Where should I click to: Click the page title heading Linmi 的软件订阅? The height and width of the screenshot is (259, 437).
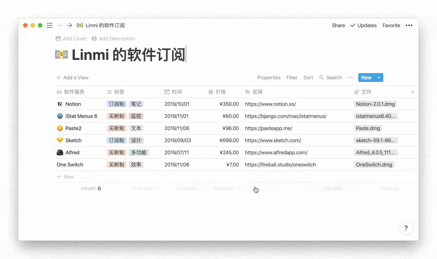(x=128, y=54)
